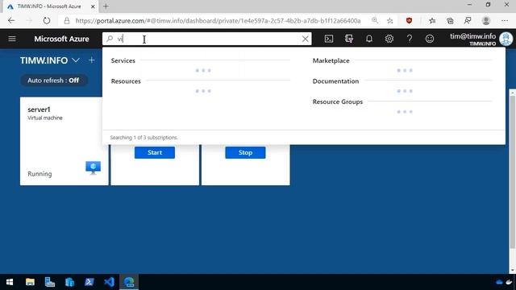Open the feedback smiley icon
This screenshot has width=516, height=290.
pos(430,39)
